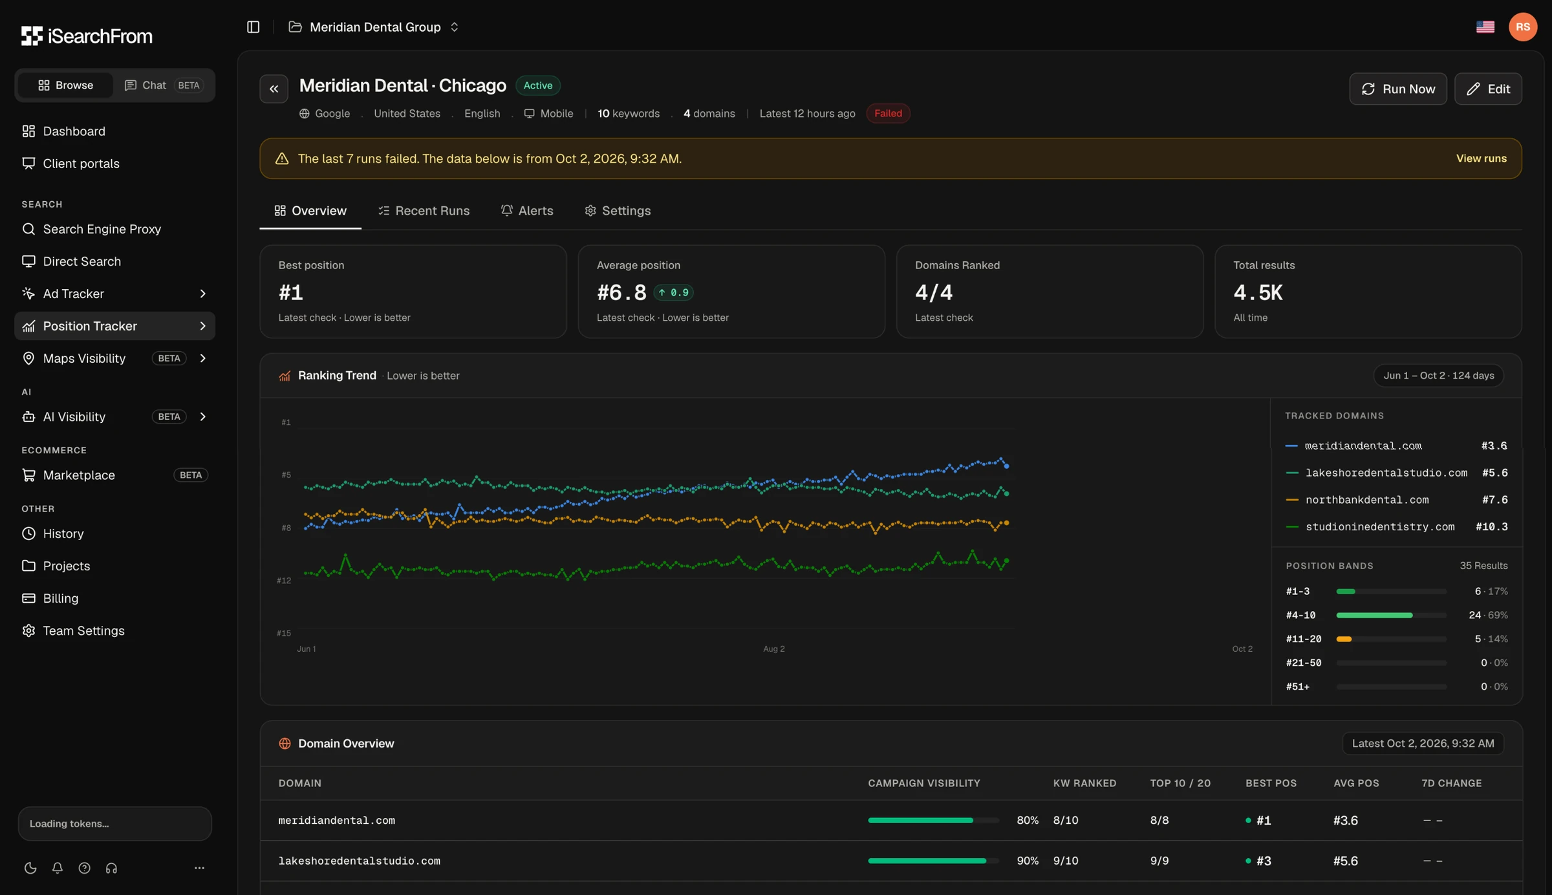Click the iSearchFrom logo
Viewport: 1552px width, 895px height.
click(87, 36)
